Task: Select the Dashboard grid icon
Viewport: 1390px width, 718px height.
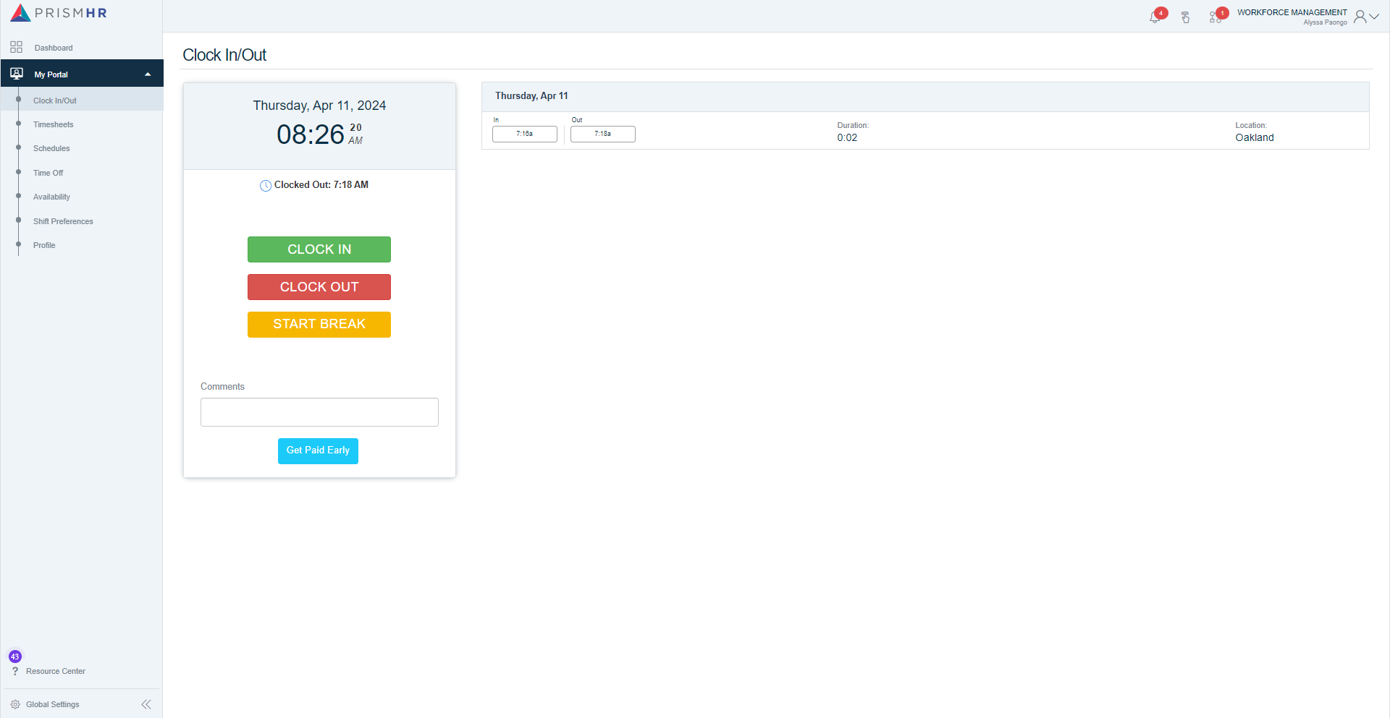Action: coord(16,47)
